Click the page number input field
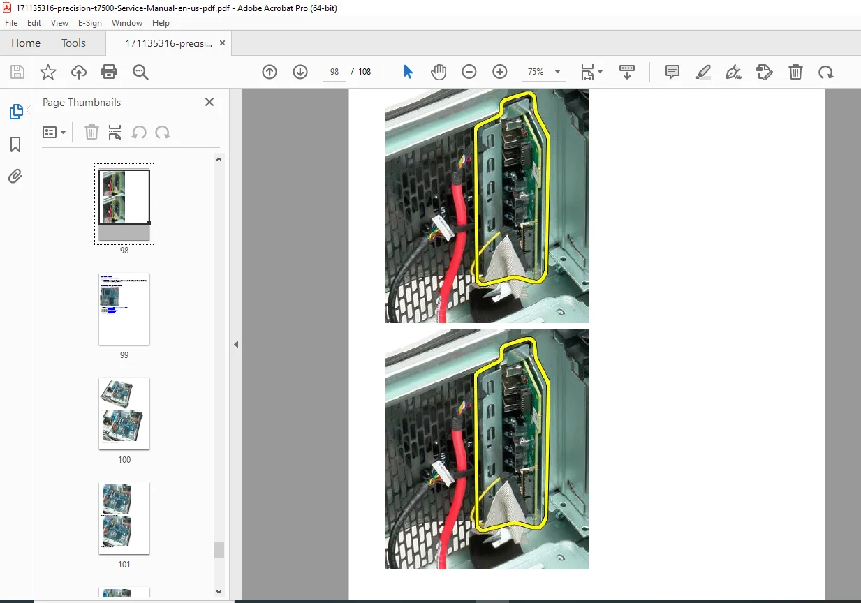 pos(334,72)
